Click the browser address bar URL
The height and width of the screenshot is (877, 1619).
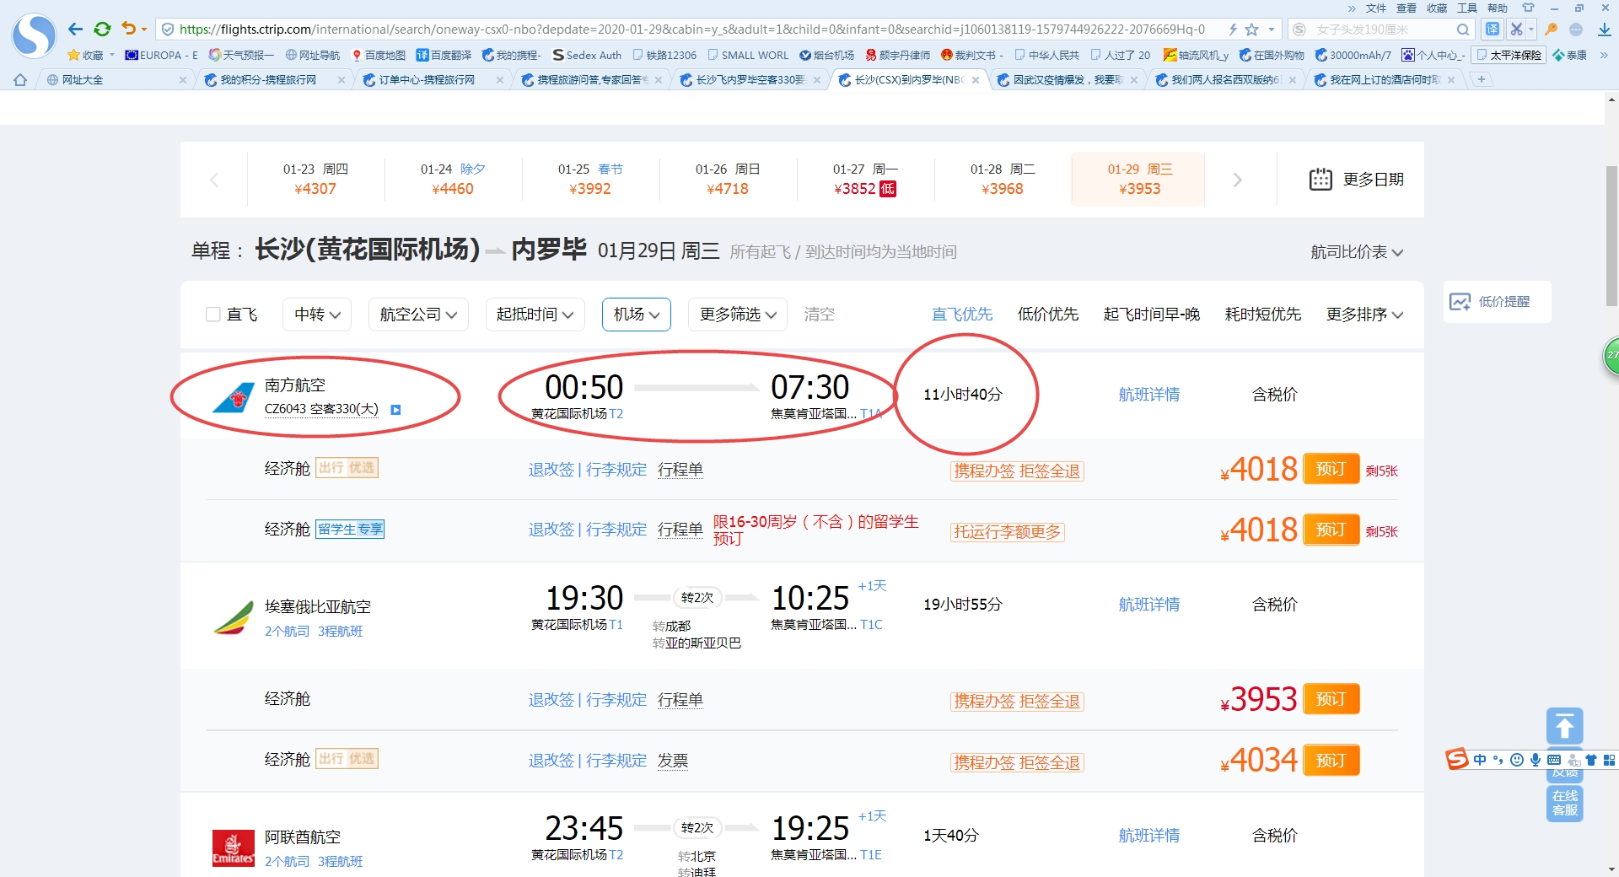point(691,30)
